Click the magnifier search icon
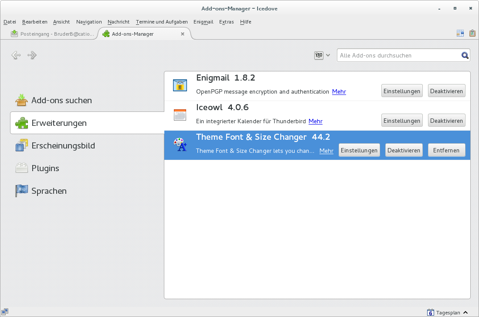Viewport: 479px width, 317px height. (465, 55)
